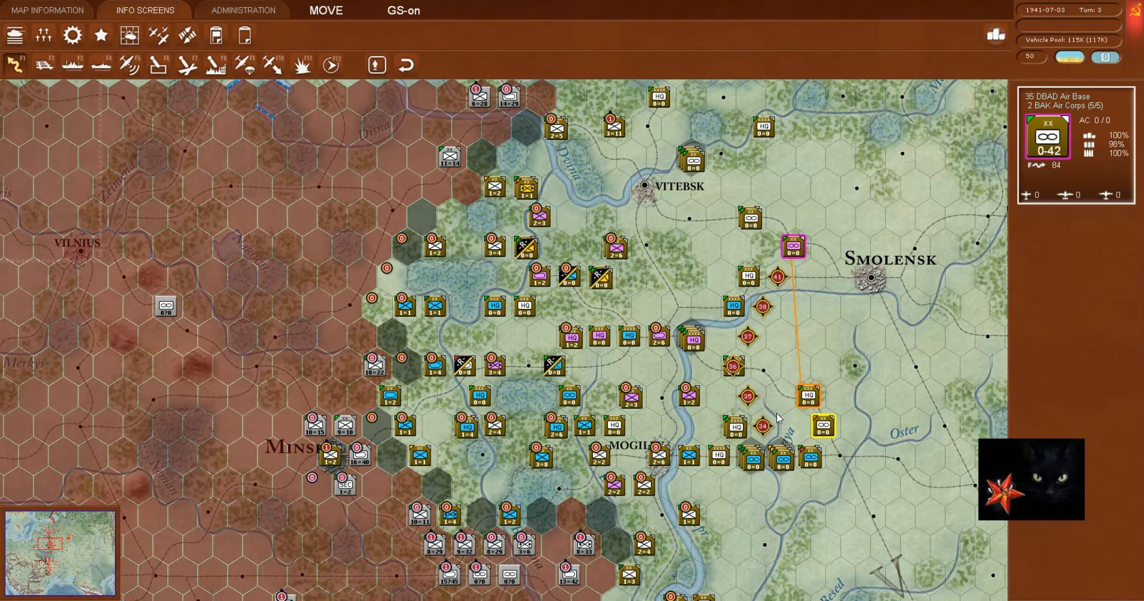Image resolution: width=1144 pixels, height=601 pixels.
Task: Enable F8 bomb city mode
Action: point(216,65)
